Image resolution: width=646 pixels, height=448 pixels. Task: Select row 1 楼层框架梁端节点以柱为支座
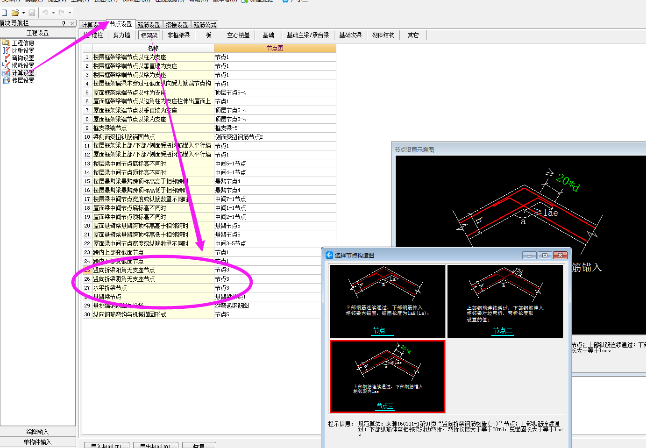tap(153, 57)
